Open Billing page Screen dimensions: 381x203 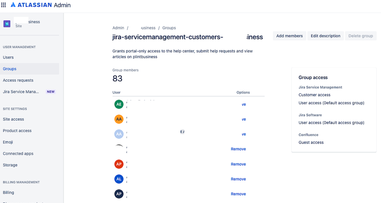(29, 193)
